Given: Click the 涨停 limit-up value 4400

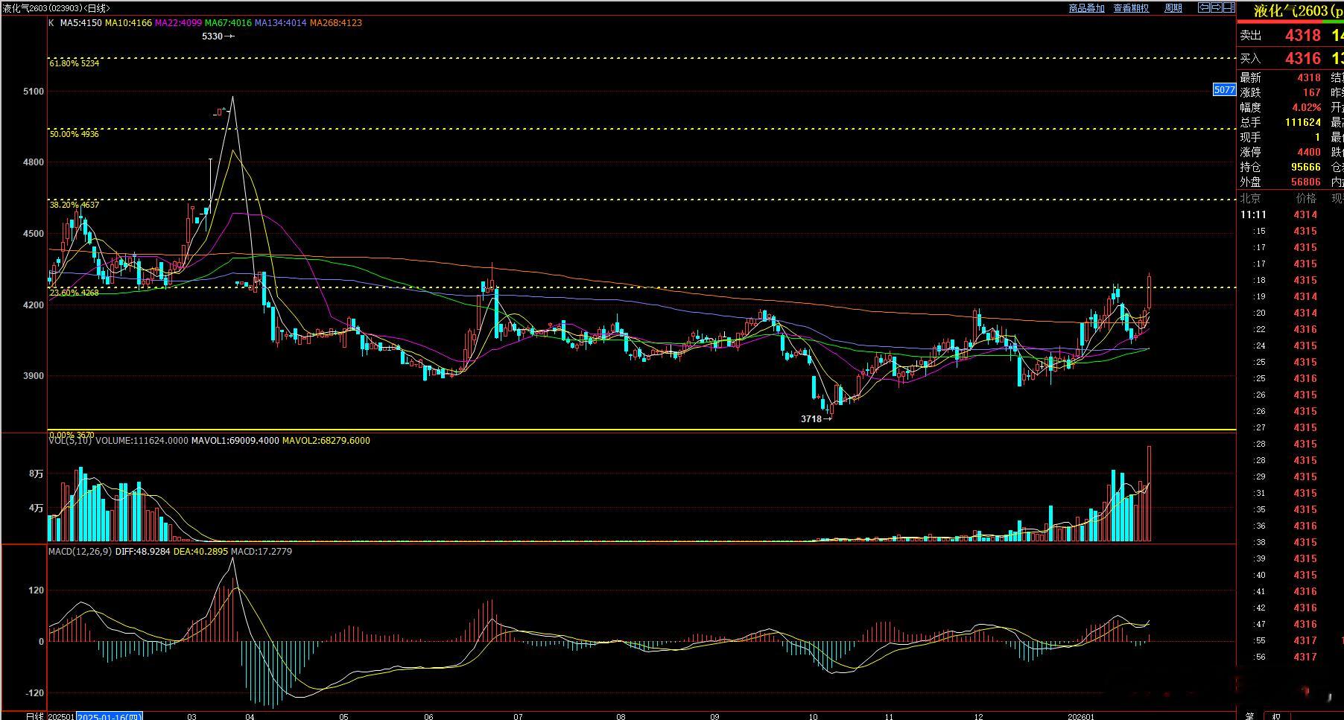Looking at the screenshot, I should (1309, 152).
